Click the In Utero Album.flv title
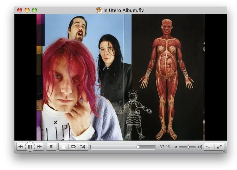 [123, 10]
